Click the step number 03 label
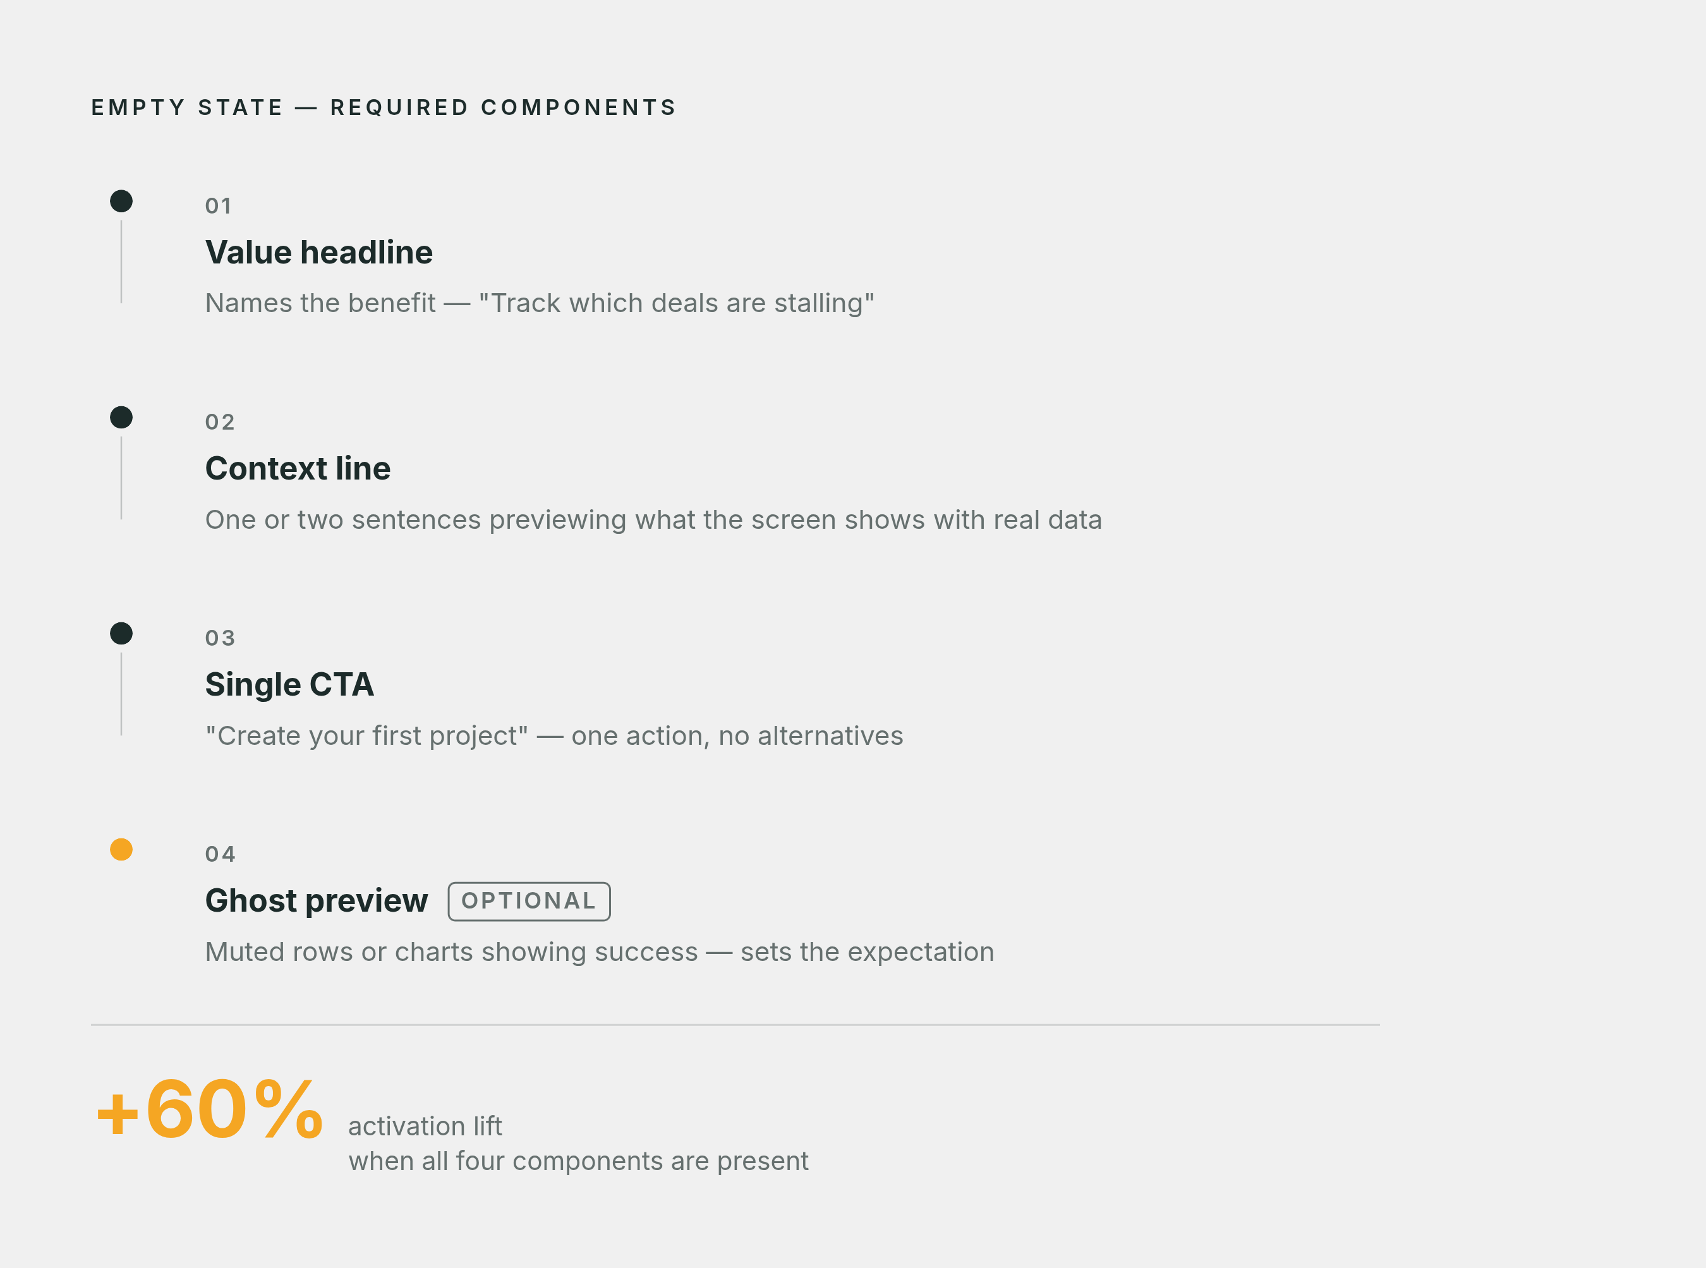 (x=221, y=638)
